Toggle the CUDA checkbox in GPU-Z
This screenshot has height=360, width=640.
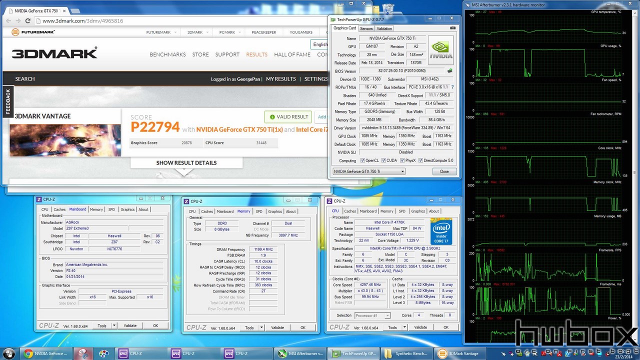click(x=383, y=160)
